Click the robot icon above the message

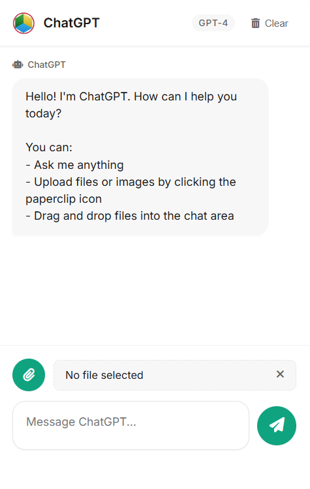[x=18, y=65]
